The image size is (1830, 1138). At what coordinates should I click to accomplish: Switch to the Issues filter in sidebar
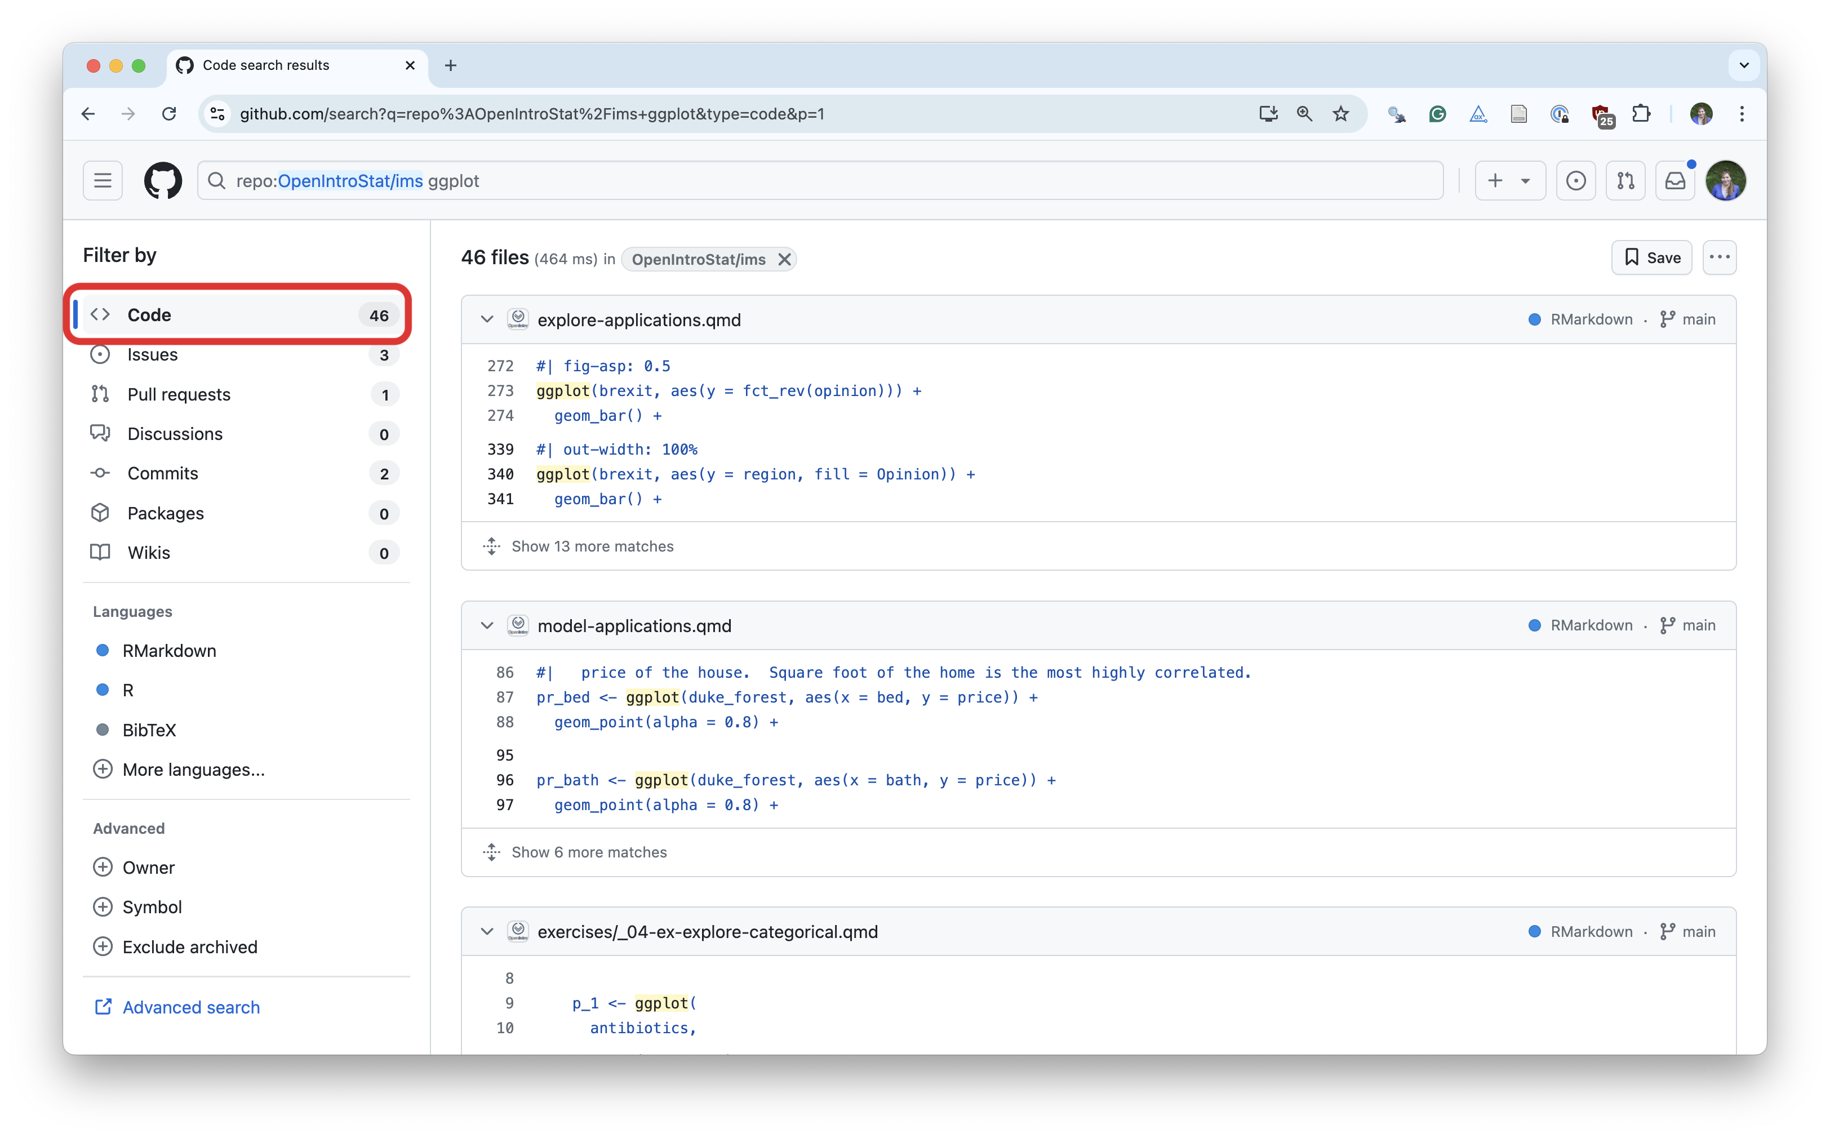coord(153,354)
